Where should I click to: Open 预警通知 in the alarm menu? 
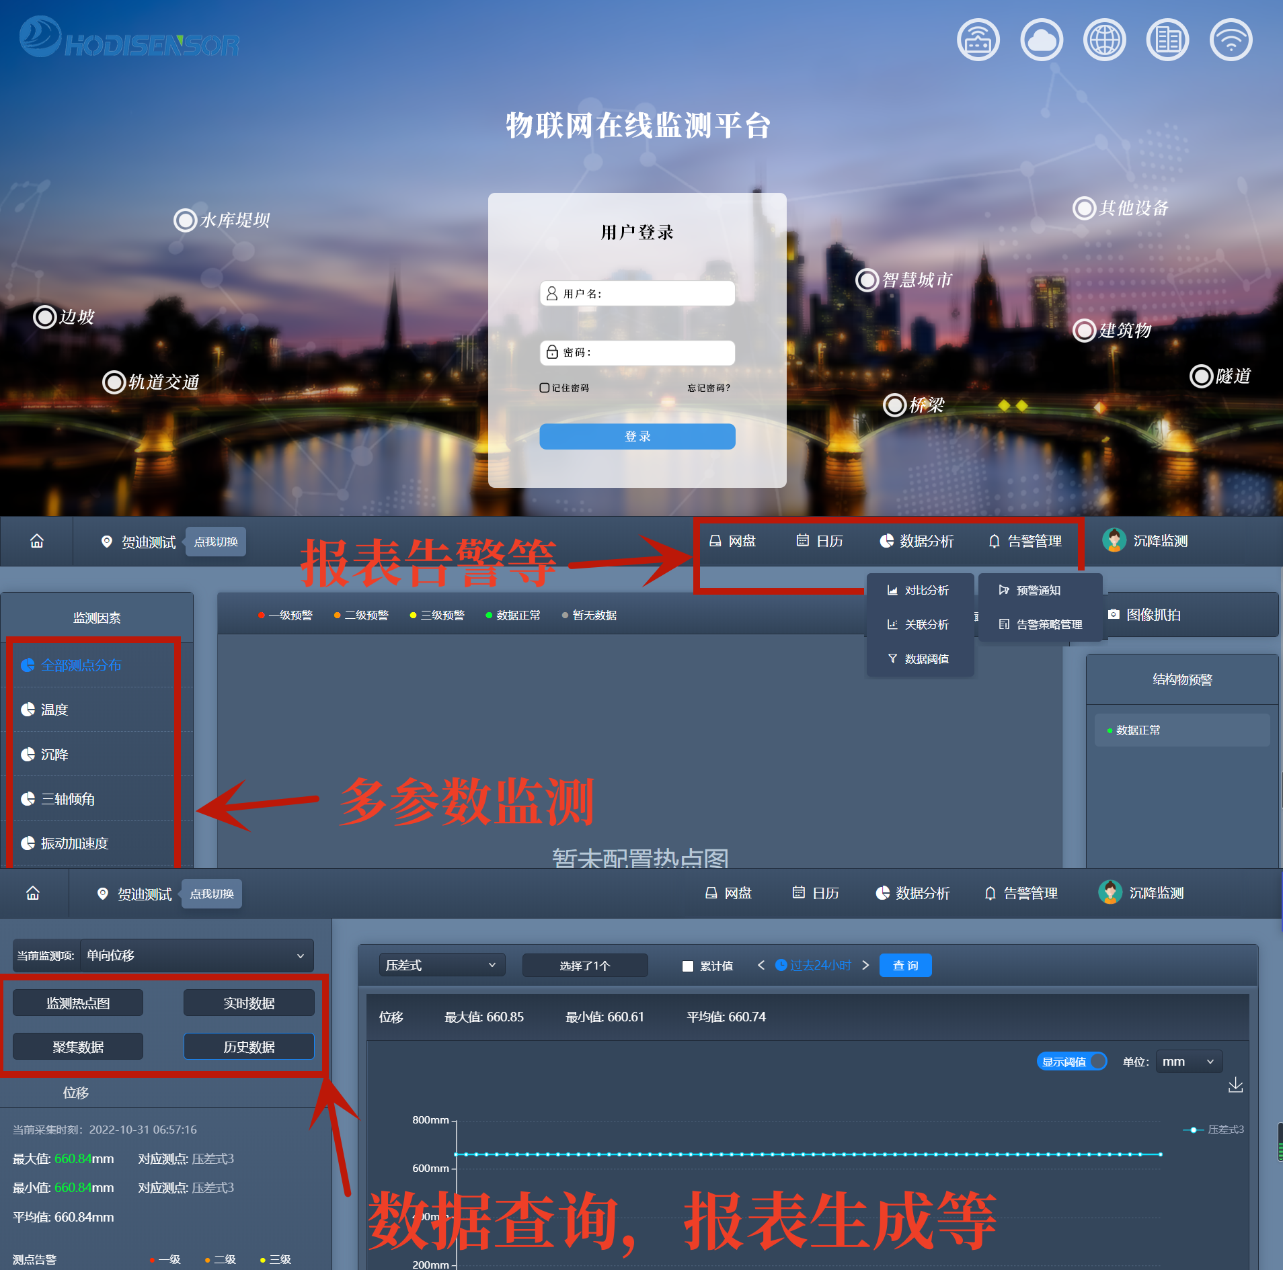[x=1031, y=590]
